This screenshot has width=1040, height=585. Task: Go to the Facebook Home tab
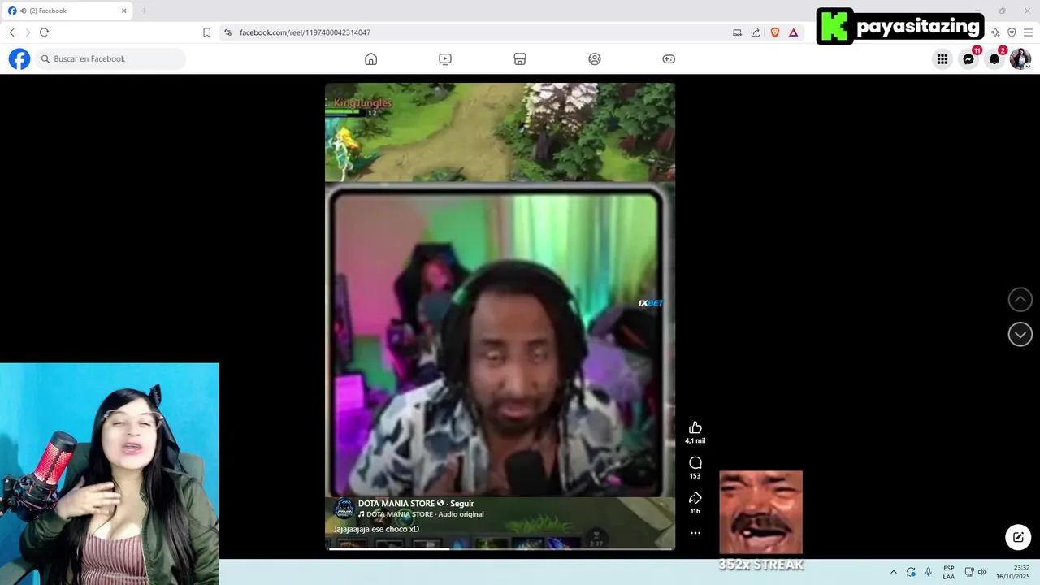click(371, 58)
